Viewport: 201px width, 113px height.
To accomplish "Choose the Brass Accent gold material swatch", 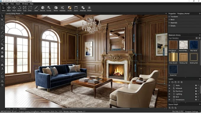I will [173, 57].
